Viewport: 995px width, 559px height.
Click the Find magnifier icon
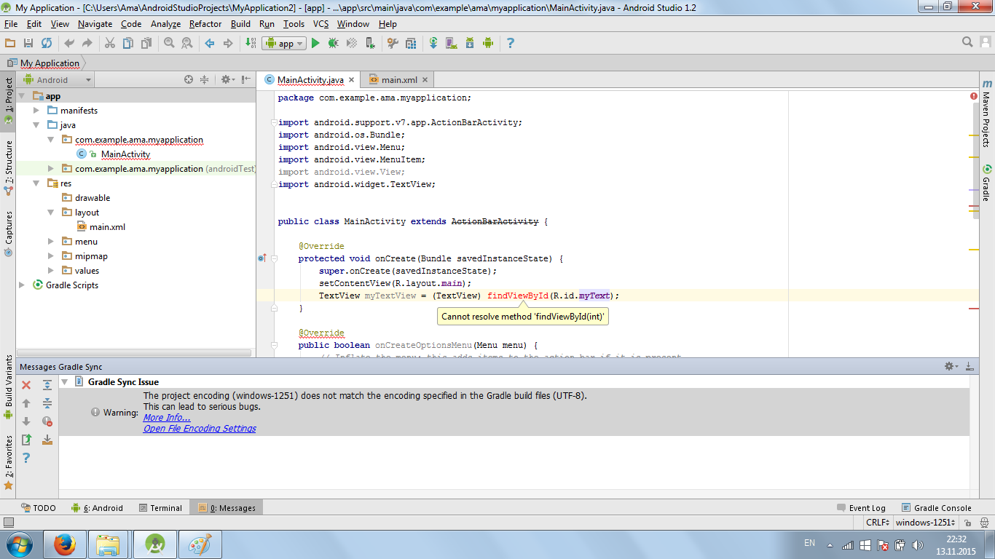click(x=169, y=43)
